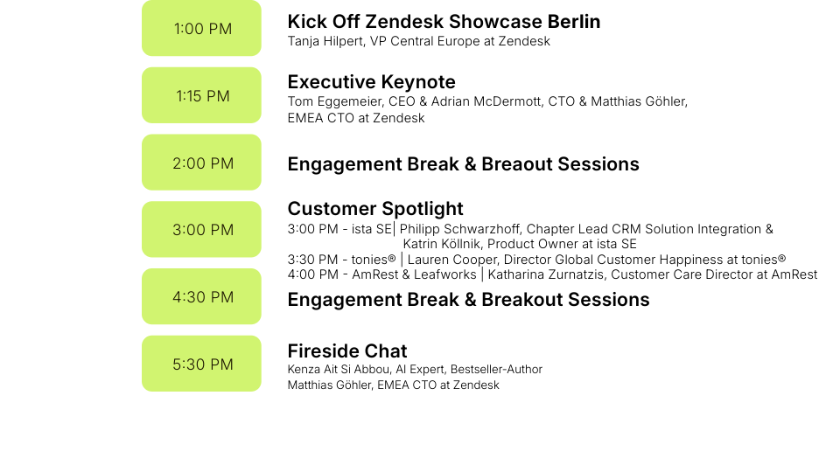Click the Fireside Chat session title
The height and width of the screenshot is (472, 840).
pyautogui.click(x=347, y=351)
